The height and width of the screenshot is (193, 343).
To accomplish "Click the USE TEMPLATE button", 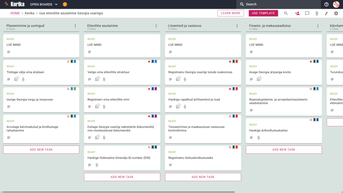I will click(x=263, y=13).
